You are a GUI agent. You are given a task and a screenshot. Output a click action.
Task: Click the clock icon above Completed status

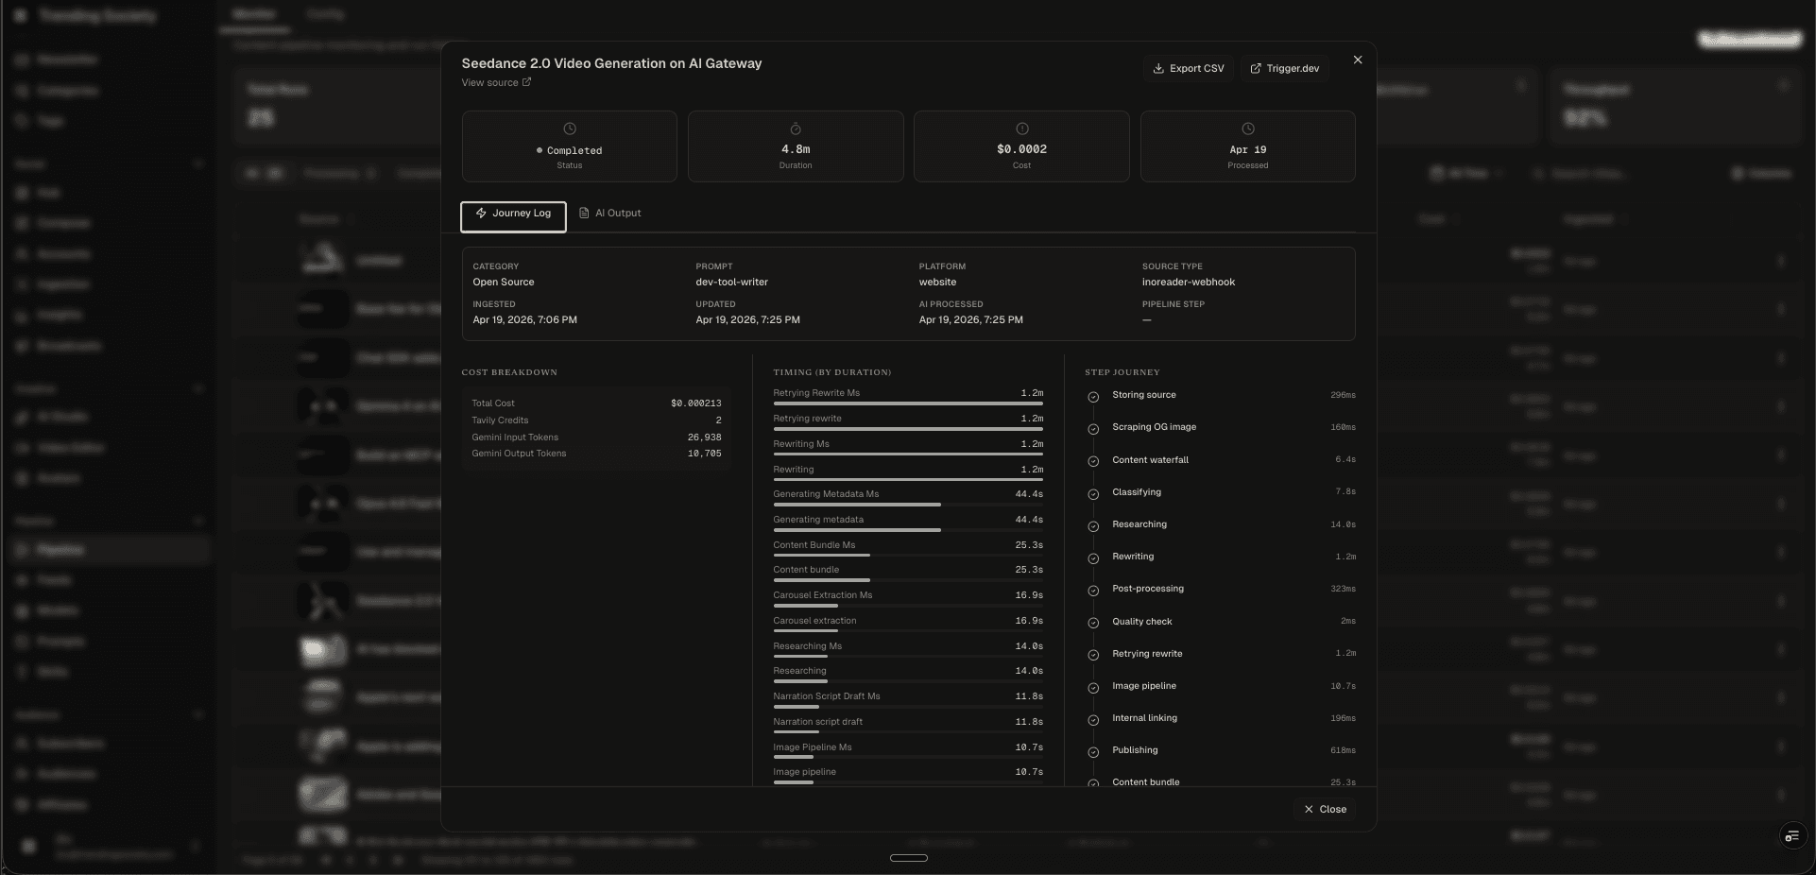pos(569,129)
